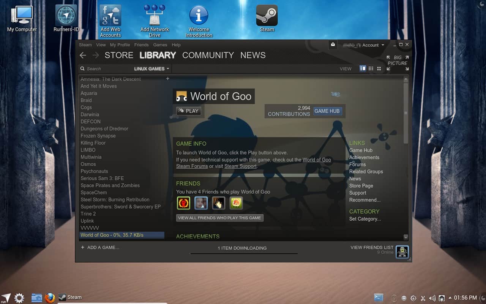Screen dimensions: 486x304
Task: Open World of Goo Steam Forums link
Action: tap(254, 163)
